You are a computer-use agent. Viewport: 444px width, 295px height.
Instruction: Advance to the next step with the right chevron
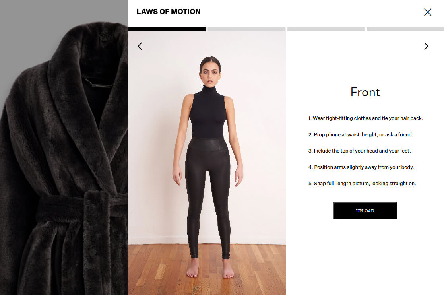tap(426, 46)
